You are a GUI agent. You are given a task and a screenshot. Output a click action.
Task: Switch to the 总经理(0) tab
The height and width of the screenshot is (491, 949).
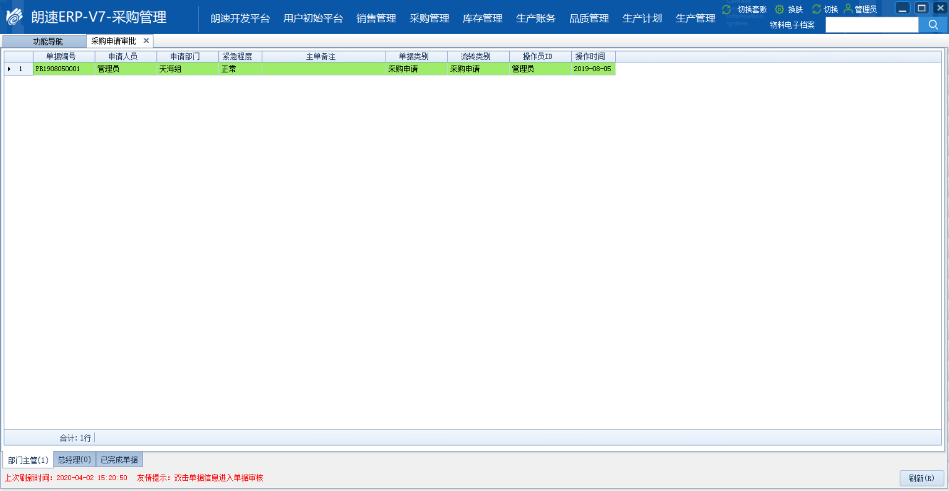pyautogui.click(x=74, y=459)
